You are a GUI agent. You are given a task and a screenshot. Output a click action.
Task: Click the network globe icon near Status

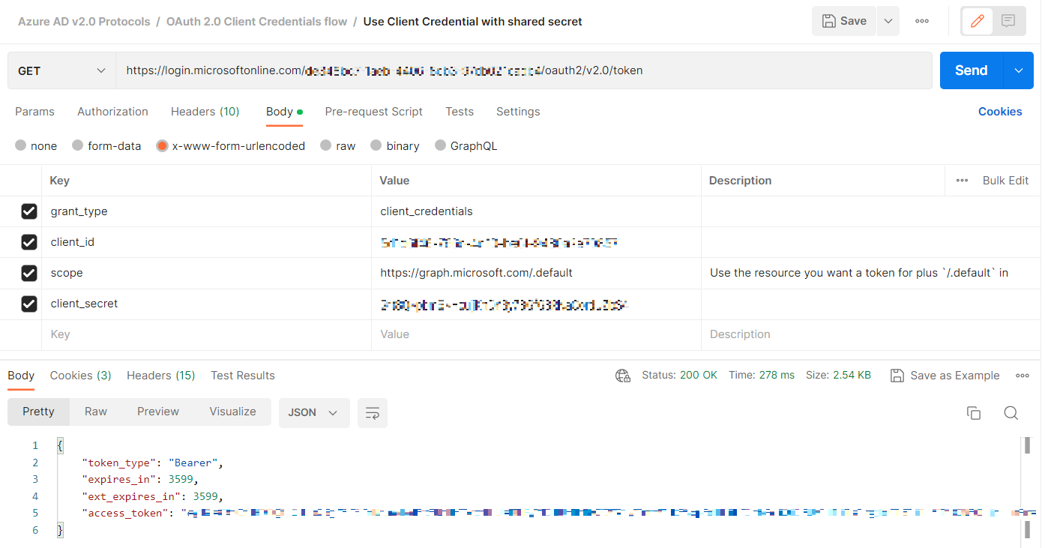622,376
